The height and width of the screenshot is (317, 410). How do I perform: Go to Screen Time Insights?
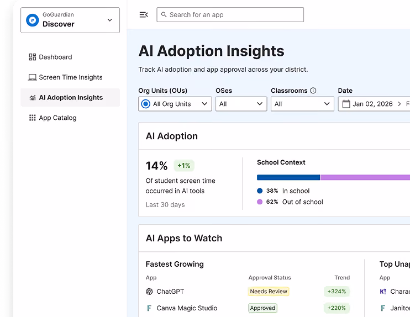[70, 77]
